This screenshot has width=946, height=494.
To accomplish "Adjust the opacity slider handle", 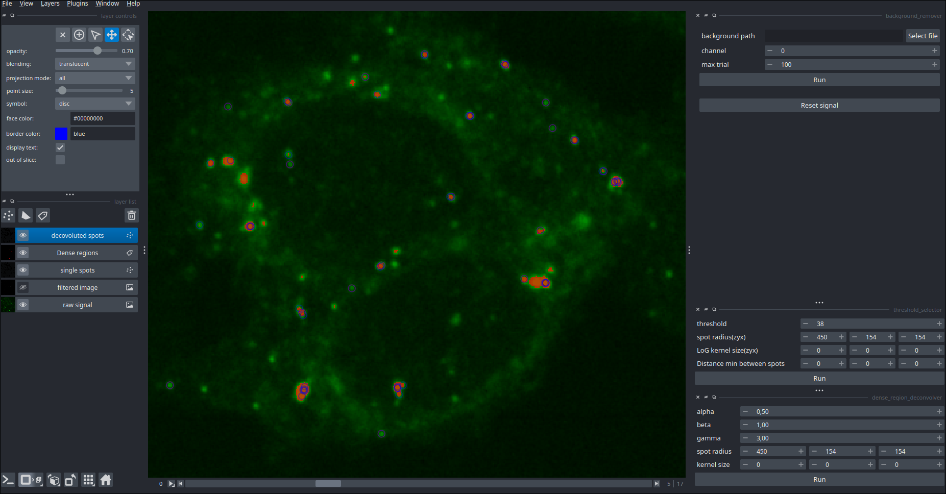I will 98,51.
